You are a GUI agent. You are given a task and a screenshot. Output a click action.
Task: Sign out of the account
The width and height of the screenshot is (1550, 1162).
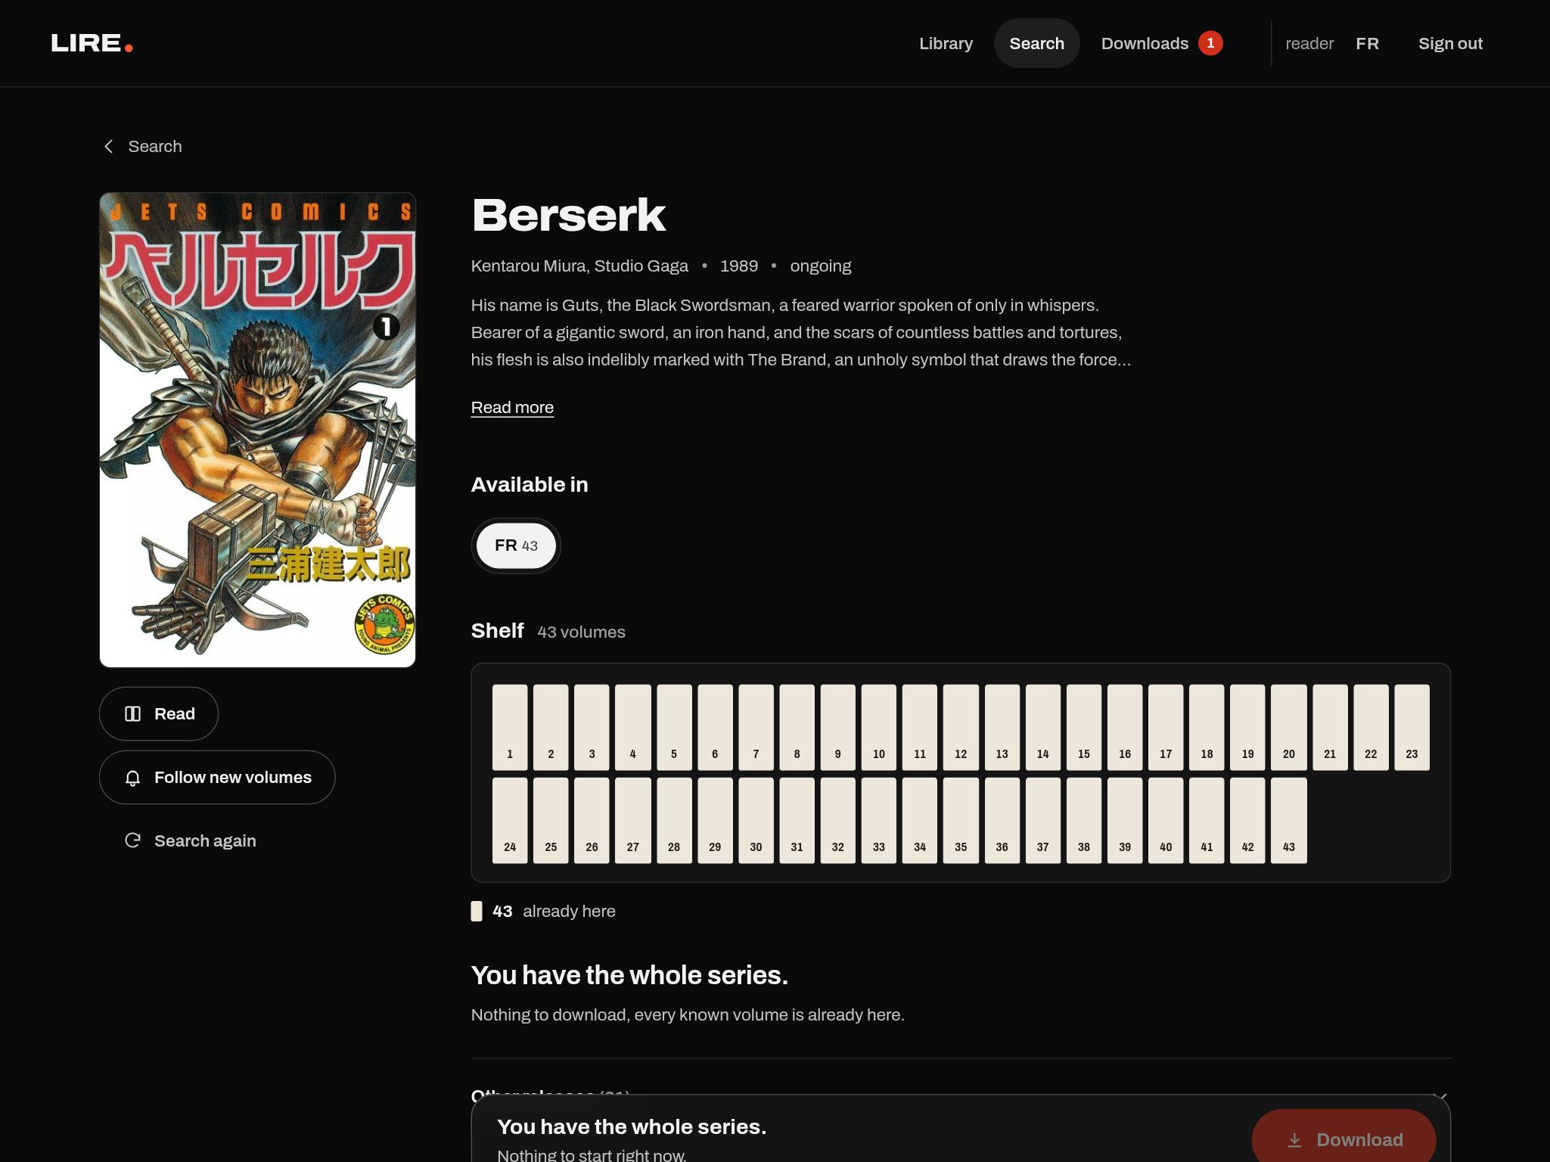coord(1450,43)
